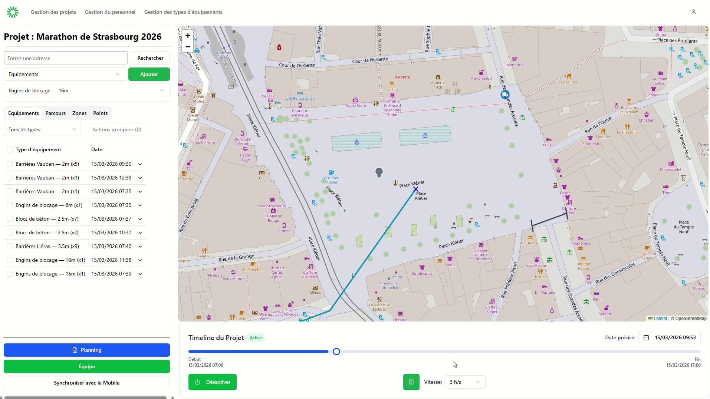The image size is (710, 399).
Task: Open Gestion du personnel menu
Action: tap(110, 12)
